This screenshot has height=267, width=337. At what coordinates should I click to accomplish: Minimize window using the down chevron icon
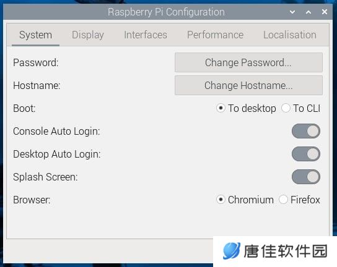pos(292,12)
